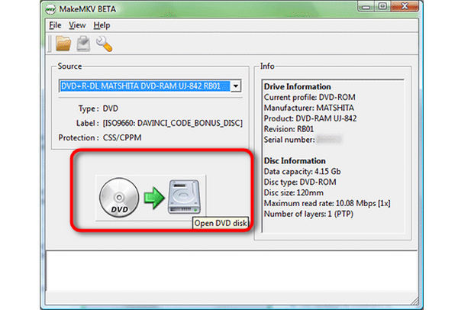Open the File menu
This screenshot has width=458, height=310.
[x=55, y=25]
